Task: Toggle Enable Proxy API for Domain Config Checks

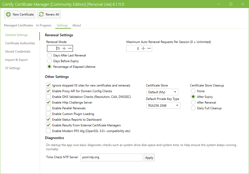Action: point(48,91)
